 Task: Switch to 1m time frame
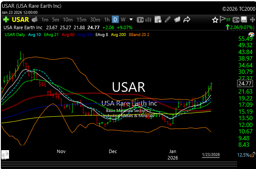[x=45, y=20]
